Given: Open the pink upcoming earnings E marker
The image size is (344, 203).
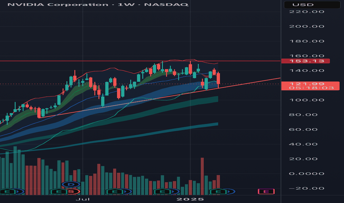Looking at the screenshot, I should (266, 192).
